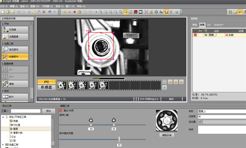Open the 传感器 (S) menu
The image size is (246, 148).
48,6
